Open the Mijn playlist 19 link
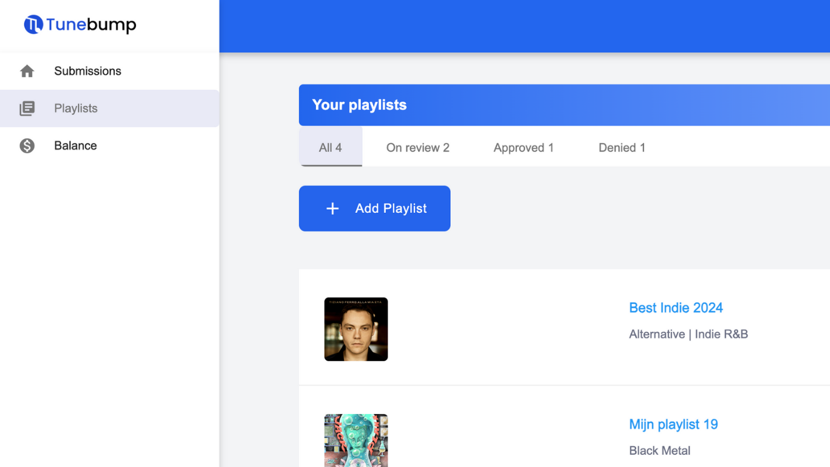The image size is (830, 467). pos(673,424)
